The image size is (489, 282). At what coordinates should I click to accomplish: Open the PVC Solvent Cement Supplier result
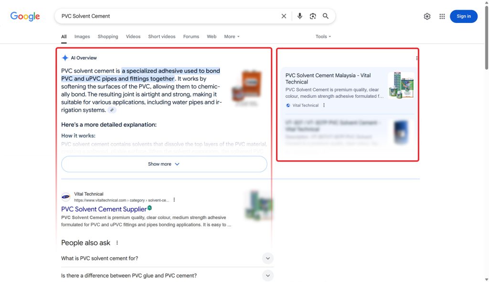click(x=104, y=209)
